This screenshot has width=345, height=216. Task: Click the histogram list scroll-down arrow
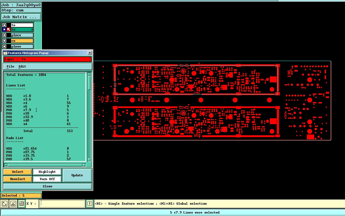click(x=89, y=160)
